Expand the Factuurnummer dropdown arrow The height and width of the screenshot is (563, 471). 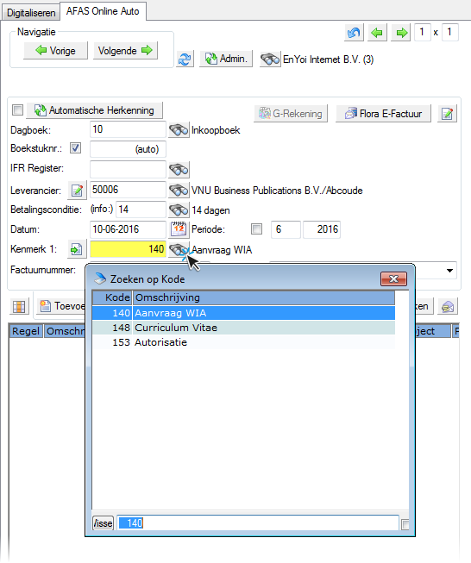[x=449, y=271]
